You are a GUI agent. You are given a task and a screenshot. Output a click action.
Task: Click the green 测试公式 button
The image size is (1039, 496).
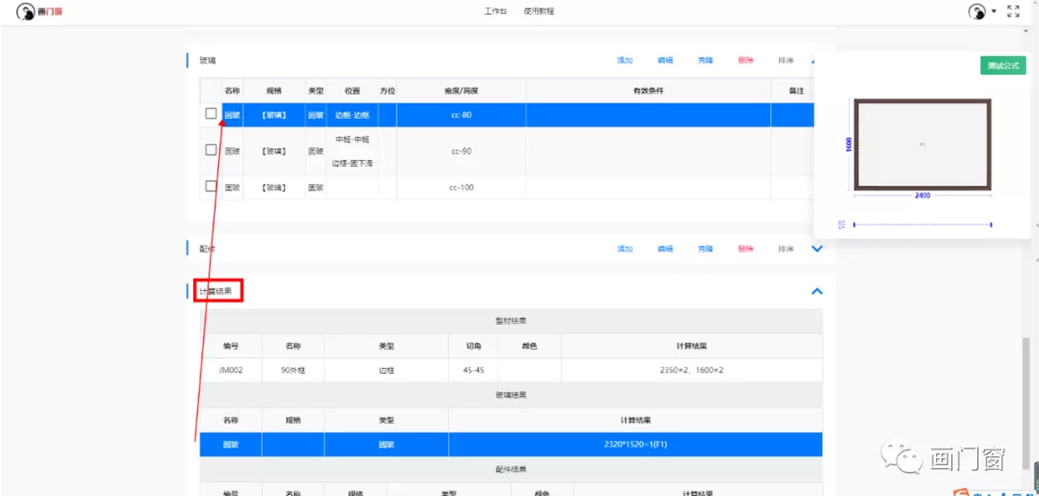(1003, 67)
